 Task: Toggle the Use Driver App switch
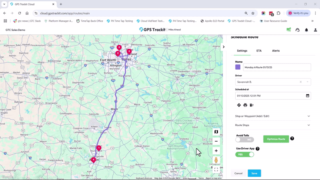pyautogui.click(x=244, y=154)
